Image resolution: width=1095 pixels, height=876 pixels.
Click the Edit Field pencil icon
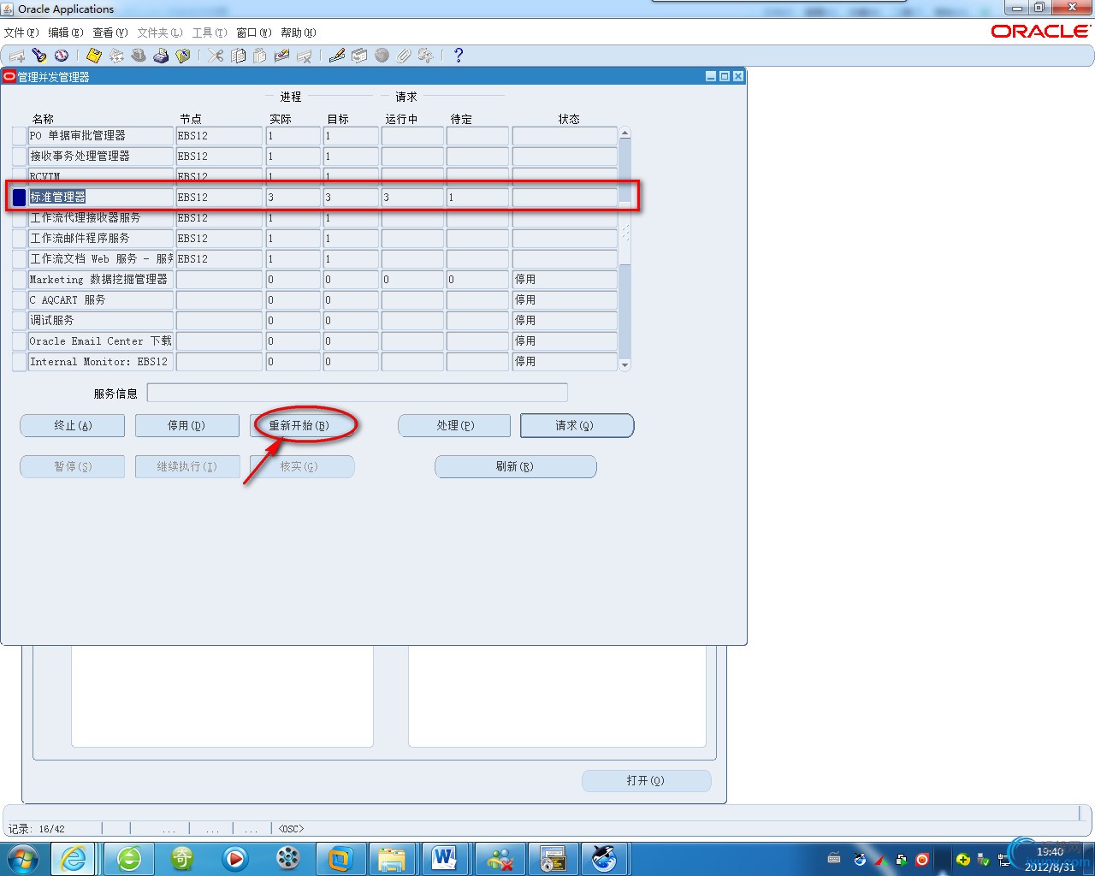(337, 56)
